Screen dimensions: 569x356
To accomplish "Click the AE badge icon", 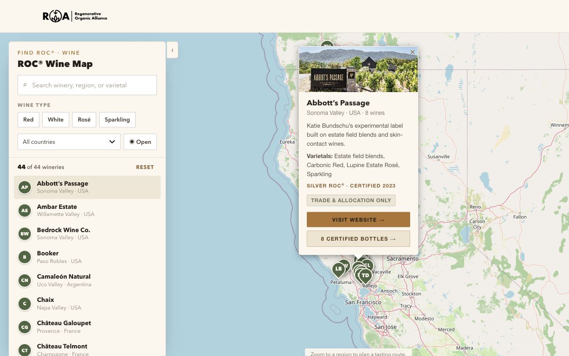I will click(25, 210).
